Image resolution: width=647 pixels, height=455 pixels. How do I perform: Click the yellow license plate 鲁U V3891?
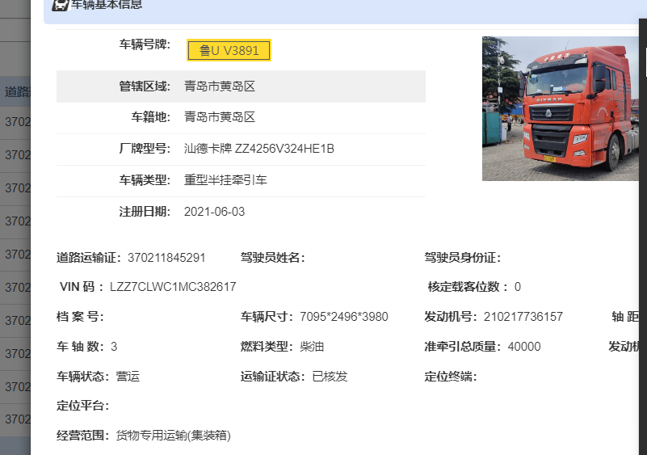tap(229, 51)
